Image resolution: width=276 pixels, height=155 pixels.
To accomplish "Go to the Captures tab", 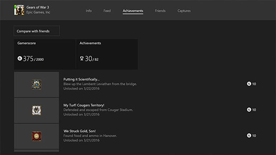I will (184, 11).
